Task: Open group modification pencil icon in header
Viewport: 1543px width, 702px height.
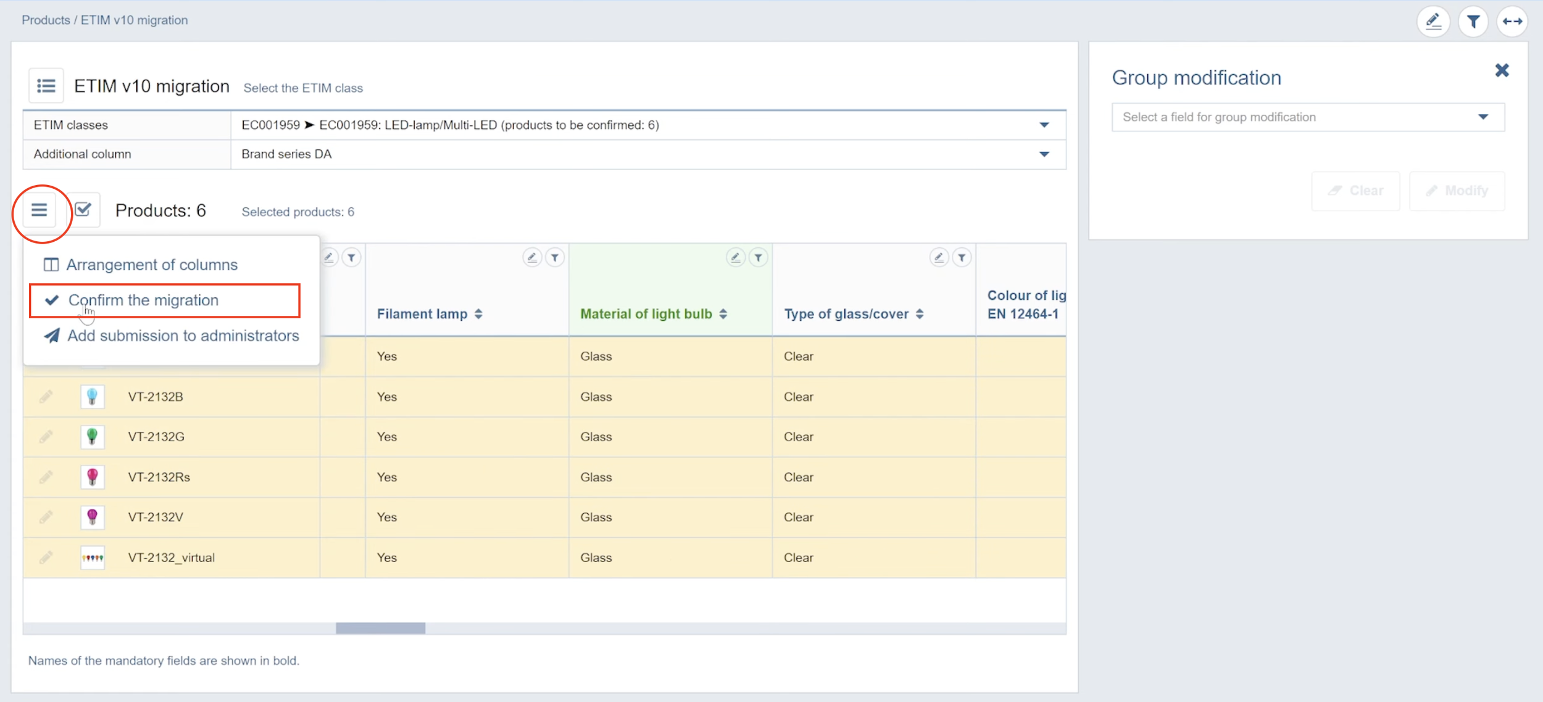Action: [1433, 22]
